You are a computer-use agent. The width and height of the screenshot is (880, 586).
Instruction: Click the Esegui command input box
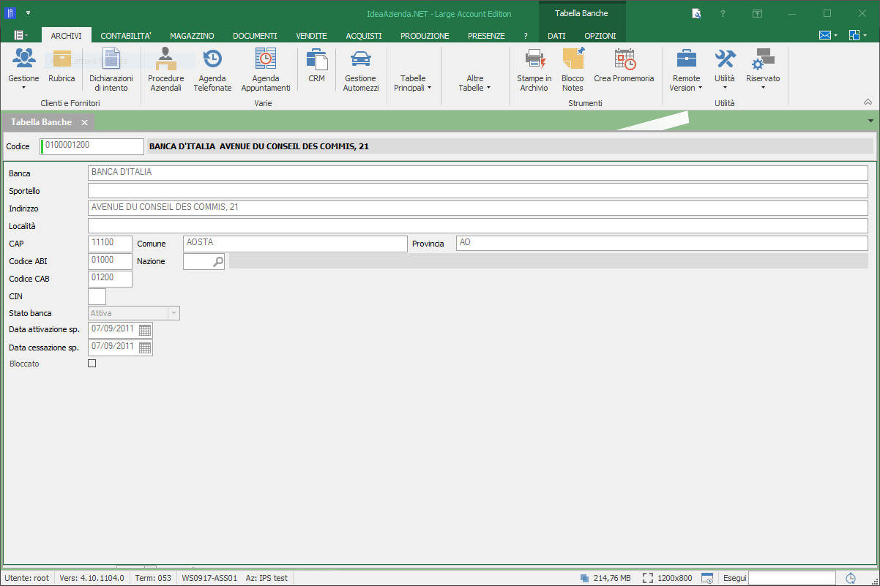791,578
